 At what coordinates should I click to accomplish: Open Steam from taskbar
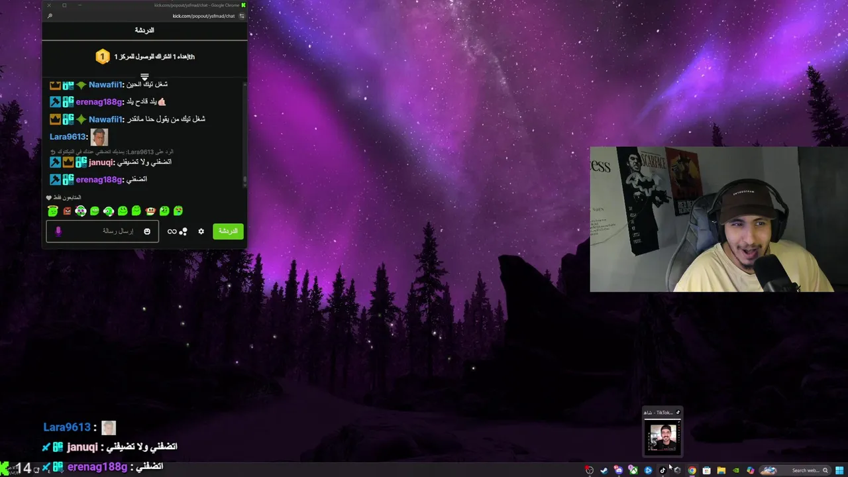pyautogui.click(x=604, y=470)
